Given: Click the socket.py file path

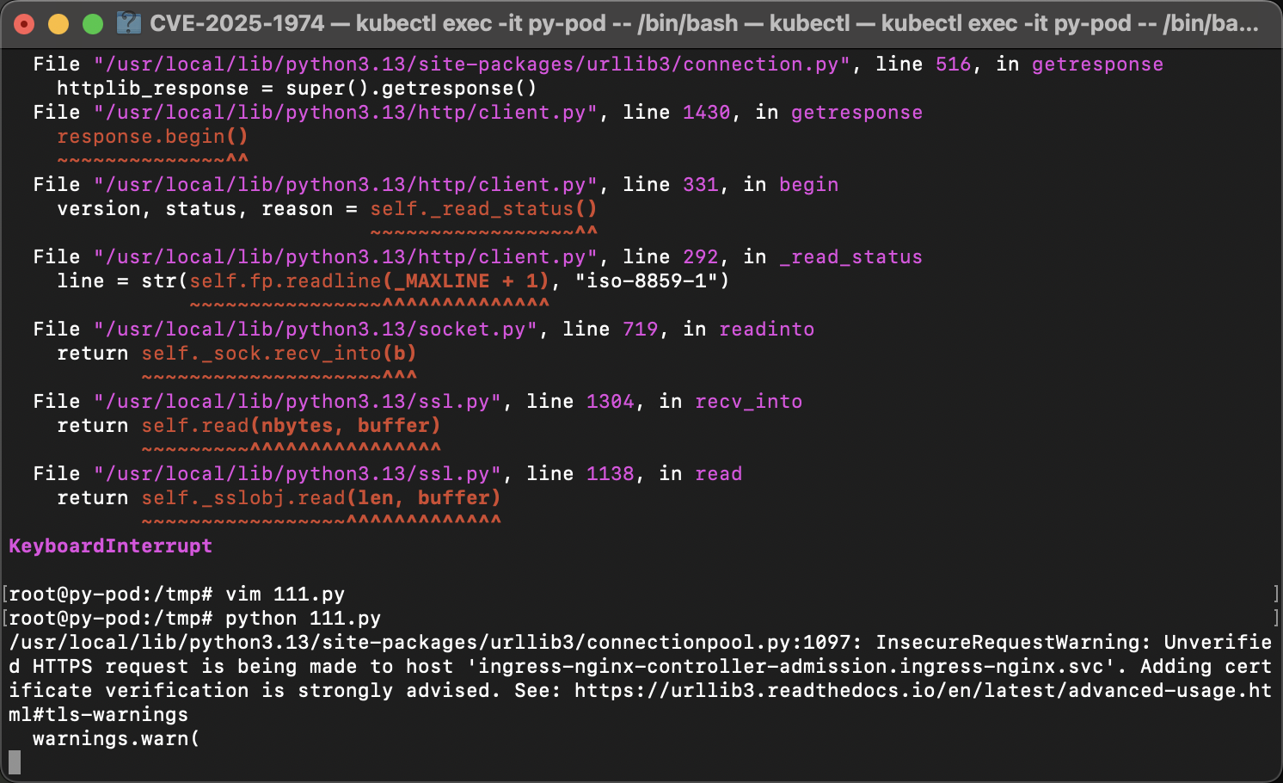Looking at the screenshot, I should [316, 329].
